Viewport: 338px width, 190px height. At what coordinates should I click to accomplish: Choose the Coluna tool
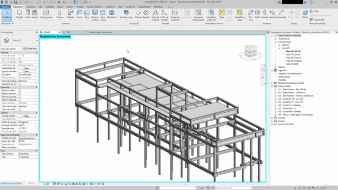tap(60, 14)
